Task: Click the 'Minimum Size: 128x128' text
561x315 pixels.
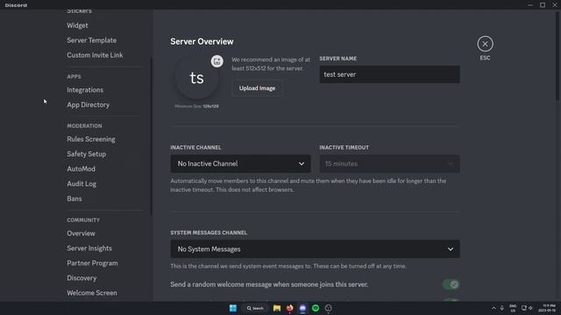Action: click(x=196, y=106)
